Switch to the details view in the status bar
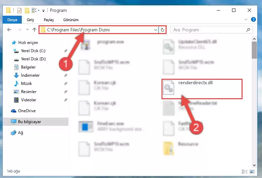262x178 pixels. (245, 172)
